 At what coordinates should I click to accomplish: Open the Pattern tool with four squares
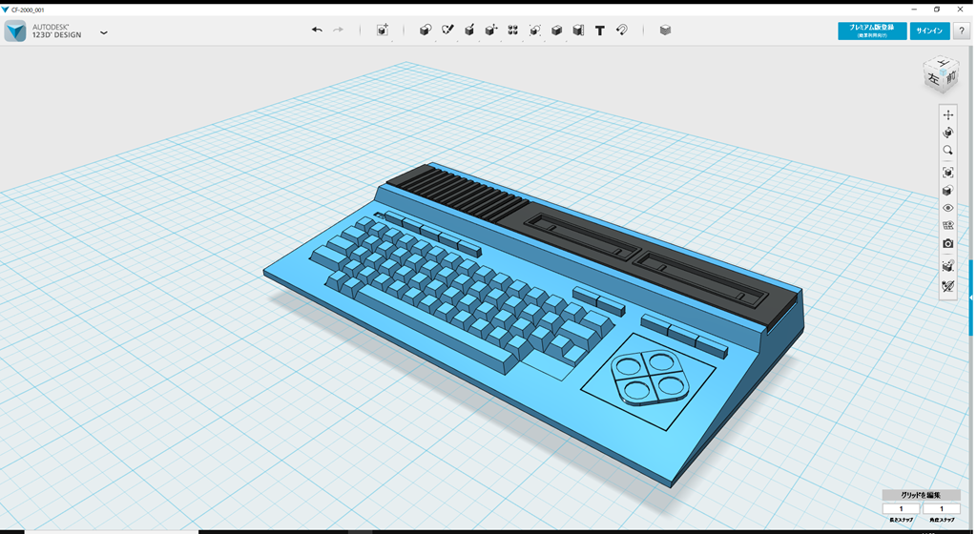coord(513,31)
